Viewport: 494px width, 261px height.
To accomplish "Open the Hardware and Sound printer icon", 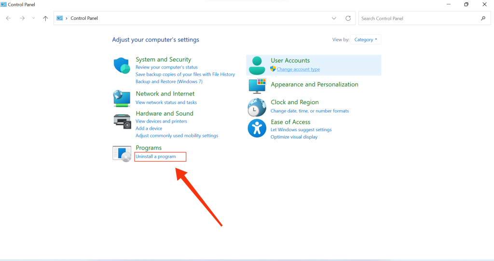I will pyautogui.click(x=122, y=122).
